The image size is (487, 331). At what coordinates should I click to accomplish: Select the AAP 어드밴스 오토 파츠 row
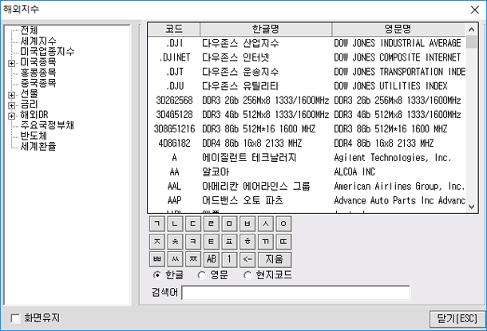coord(307,200)
